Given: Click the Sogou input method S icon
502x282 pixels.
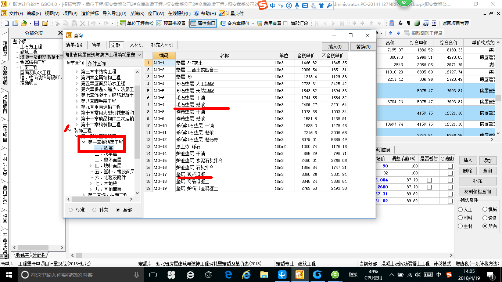Looking at the screenshot, I should point(262,5).
